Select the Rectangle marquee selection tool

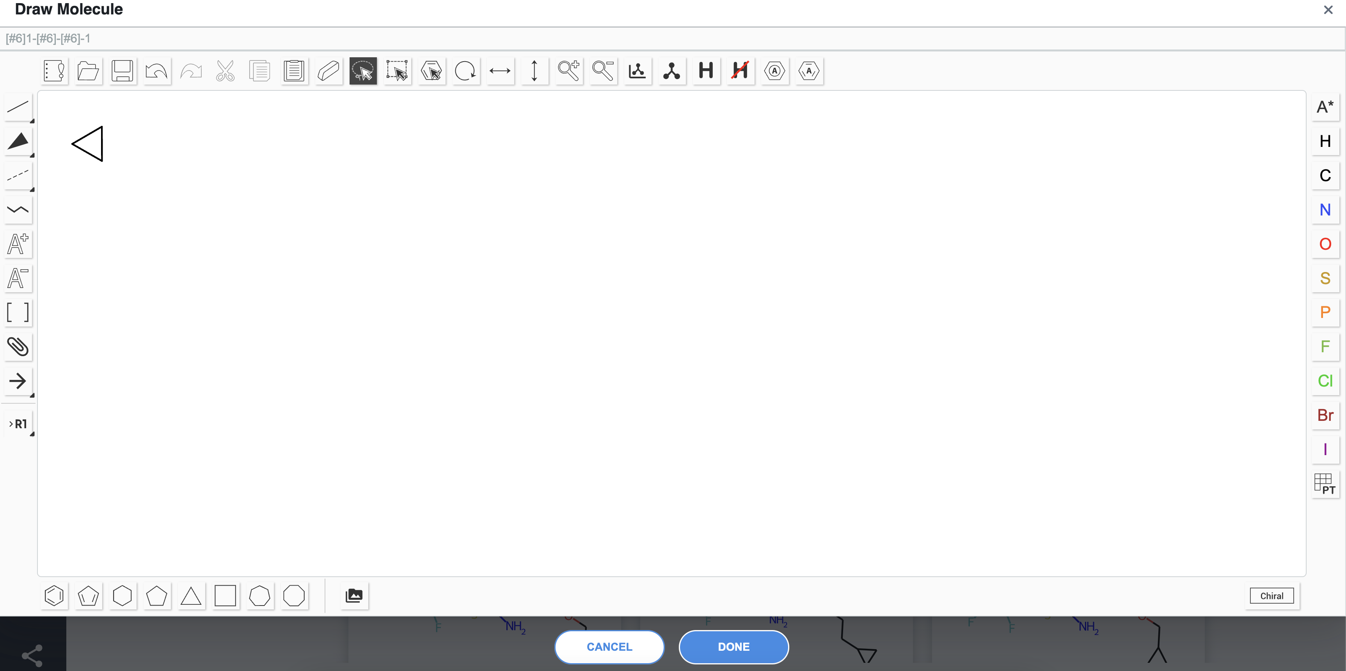click(x=397, y=71)
